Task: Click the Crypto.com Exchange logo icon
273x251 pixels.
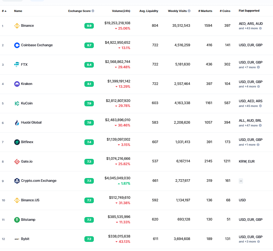Action: click(17, 181)
